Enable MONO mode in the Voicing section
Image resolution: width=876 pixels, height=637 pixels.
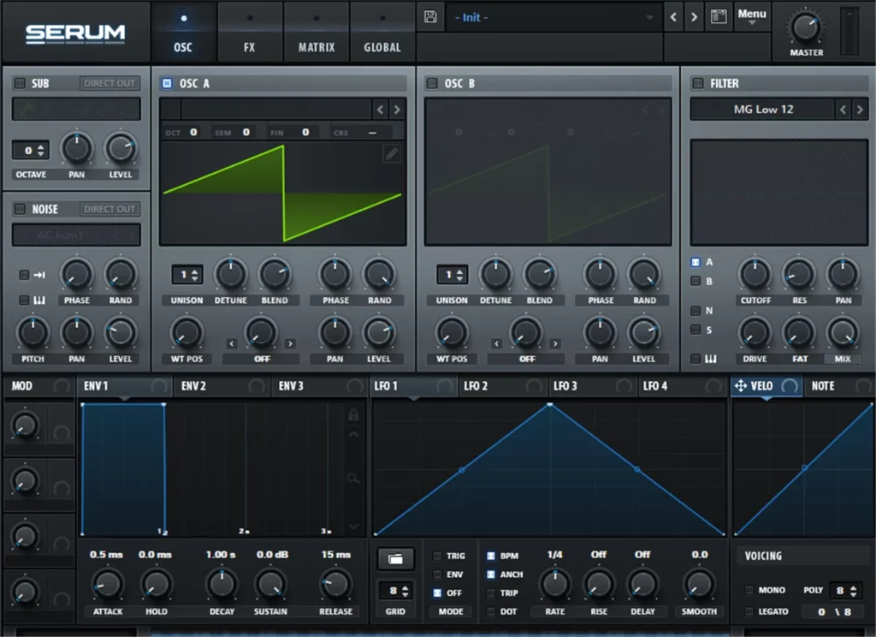pyautogui.click(x=750, y=590)
